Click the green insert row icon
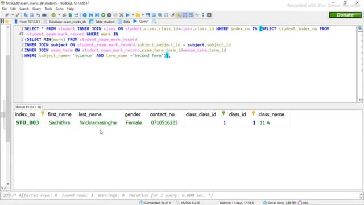Screen dimensions: 364x205 pos(103,15)
